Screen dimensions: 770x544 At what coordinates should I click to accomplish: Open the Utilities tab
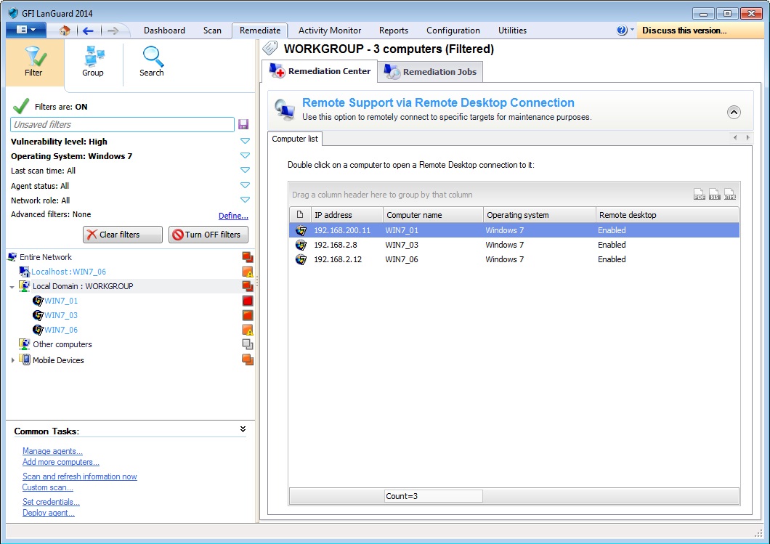tap(512, 31)
